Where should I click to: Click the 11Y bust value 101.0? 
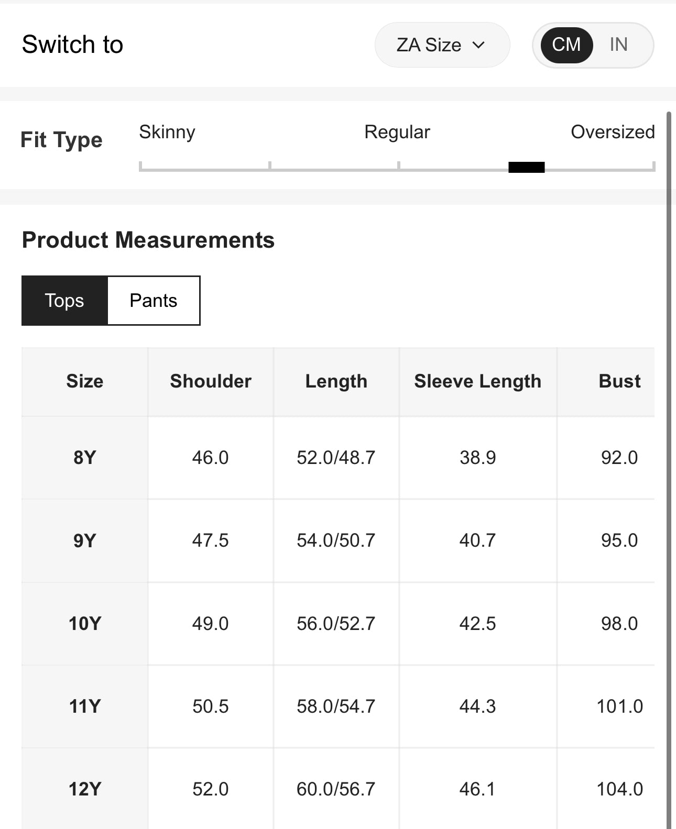click(619, 706)
